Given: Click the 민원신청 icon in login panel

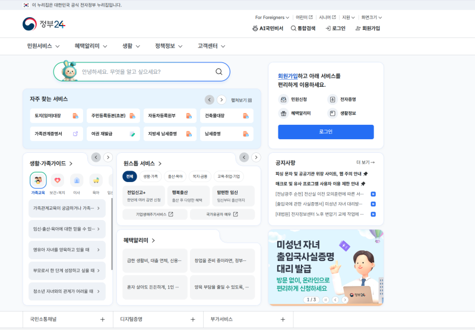Looking at the screenshot, I should tap(283, 99).
